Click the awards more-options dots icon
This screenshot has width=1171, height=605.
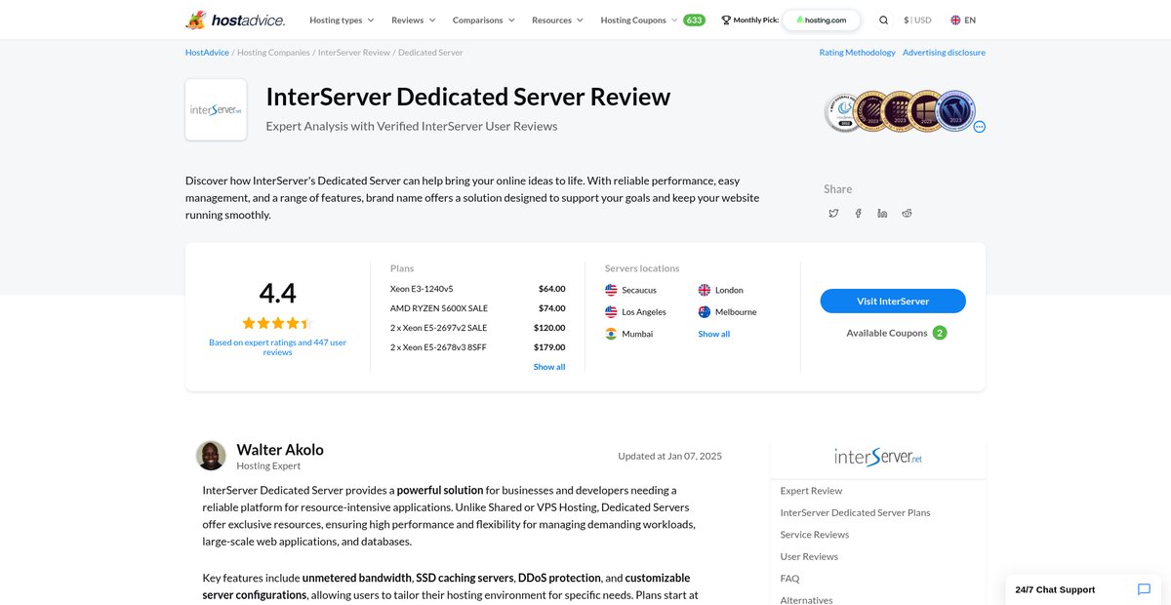[979, 127]
